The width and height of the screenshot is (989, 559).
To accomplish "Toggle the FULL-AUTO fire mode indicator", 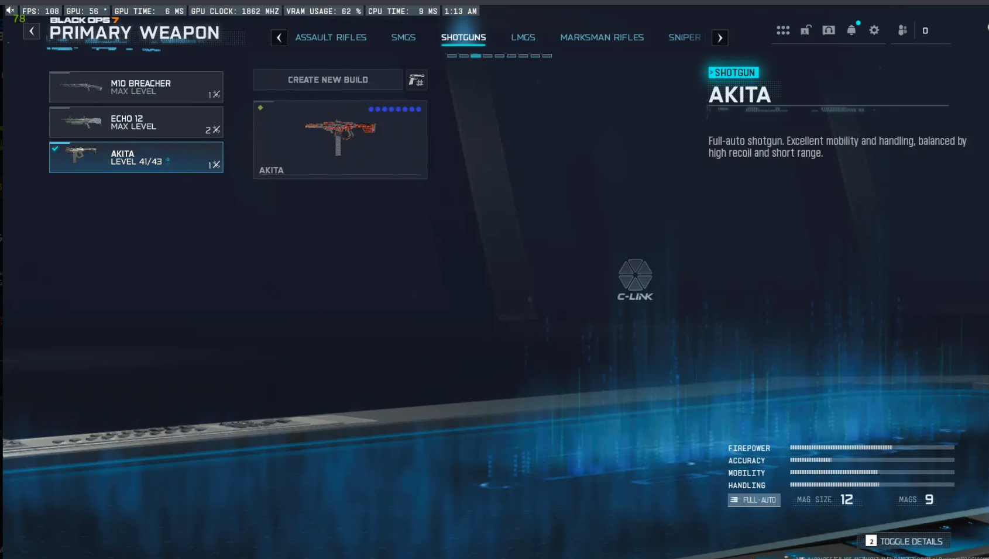I will coord(754,500).
